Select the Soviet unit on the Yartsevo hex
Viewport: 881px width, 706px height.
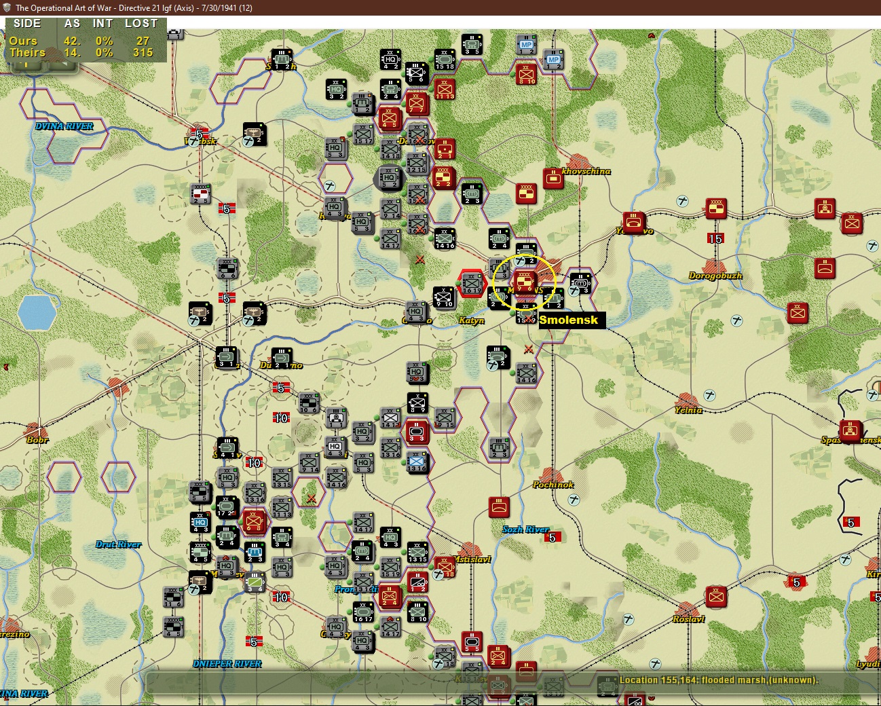(634, 221)
